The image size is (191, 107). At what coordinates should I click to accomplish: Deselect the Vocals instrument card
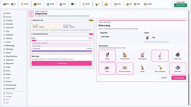click(x=107, y=56)
